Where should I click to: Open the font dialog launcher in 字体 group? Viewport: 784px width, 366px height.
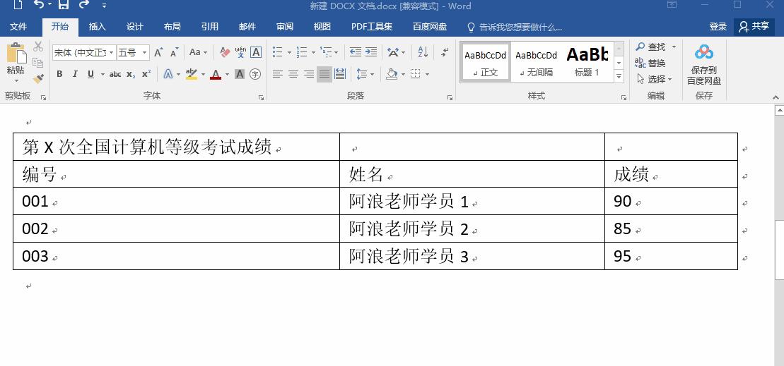click(261, 98)
